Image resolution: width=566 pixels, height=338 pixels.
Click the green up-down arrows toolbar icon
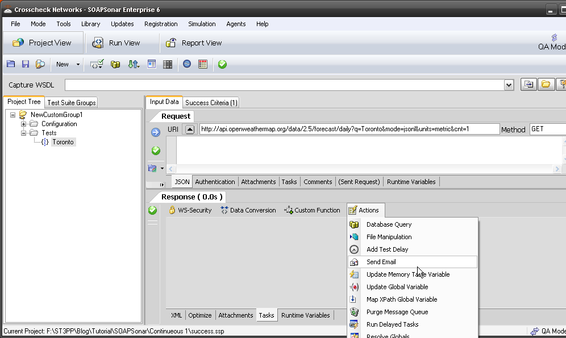[134, 64]
